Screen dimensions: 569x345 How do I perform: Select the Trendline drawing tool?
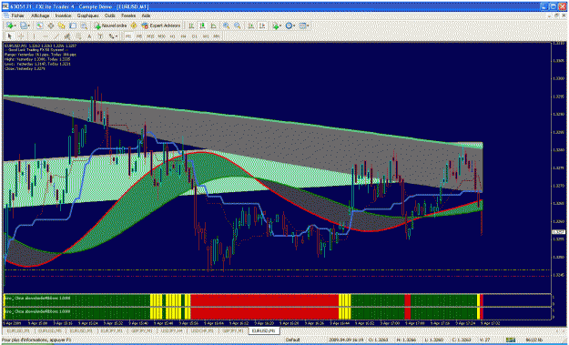[x=56, y=36]
